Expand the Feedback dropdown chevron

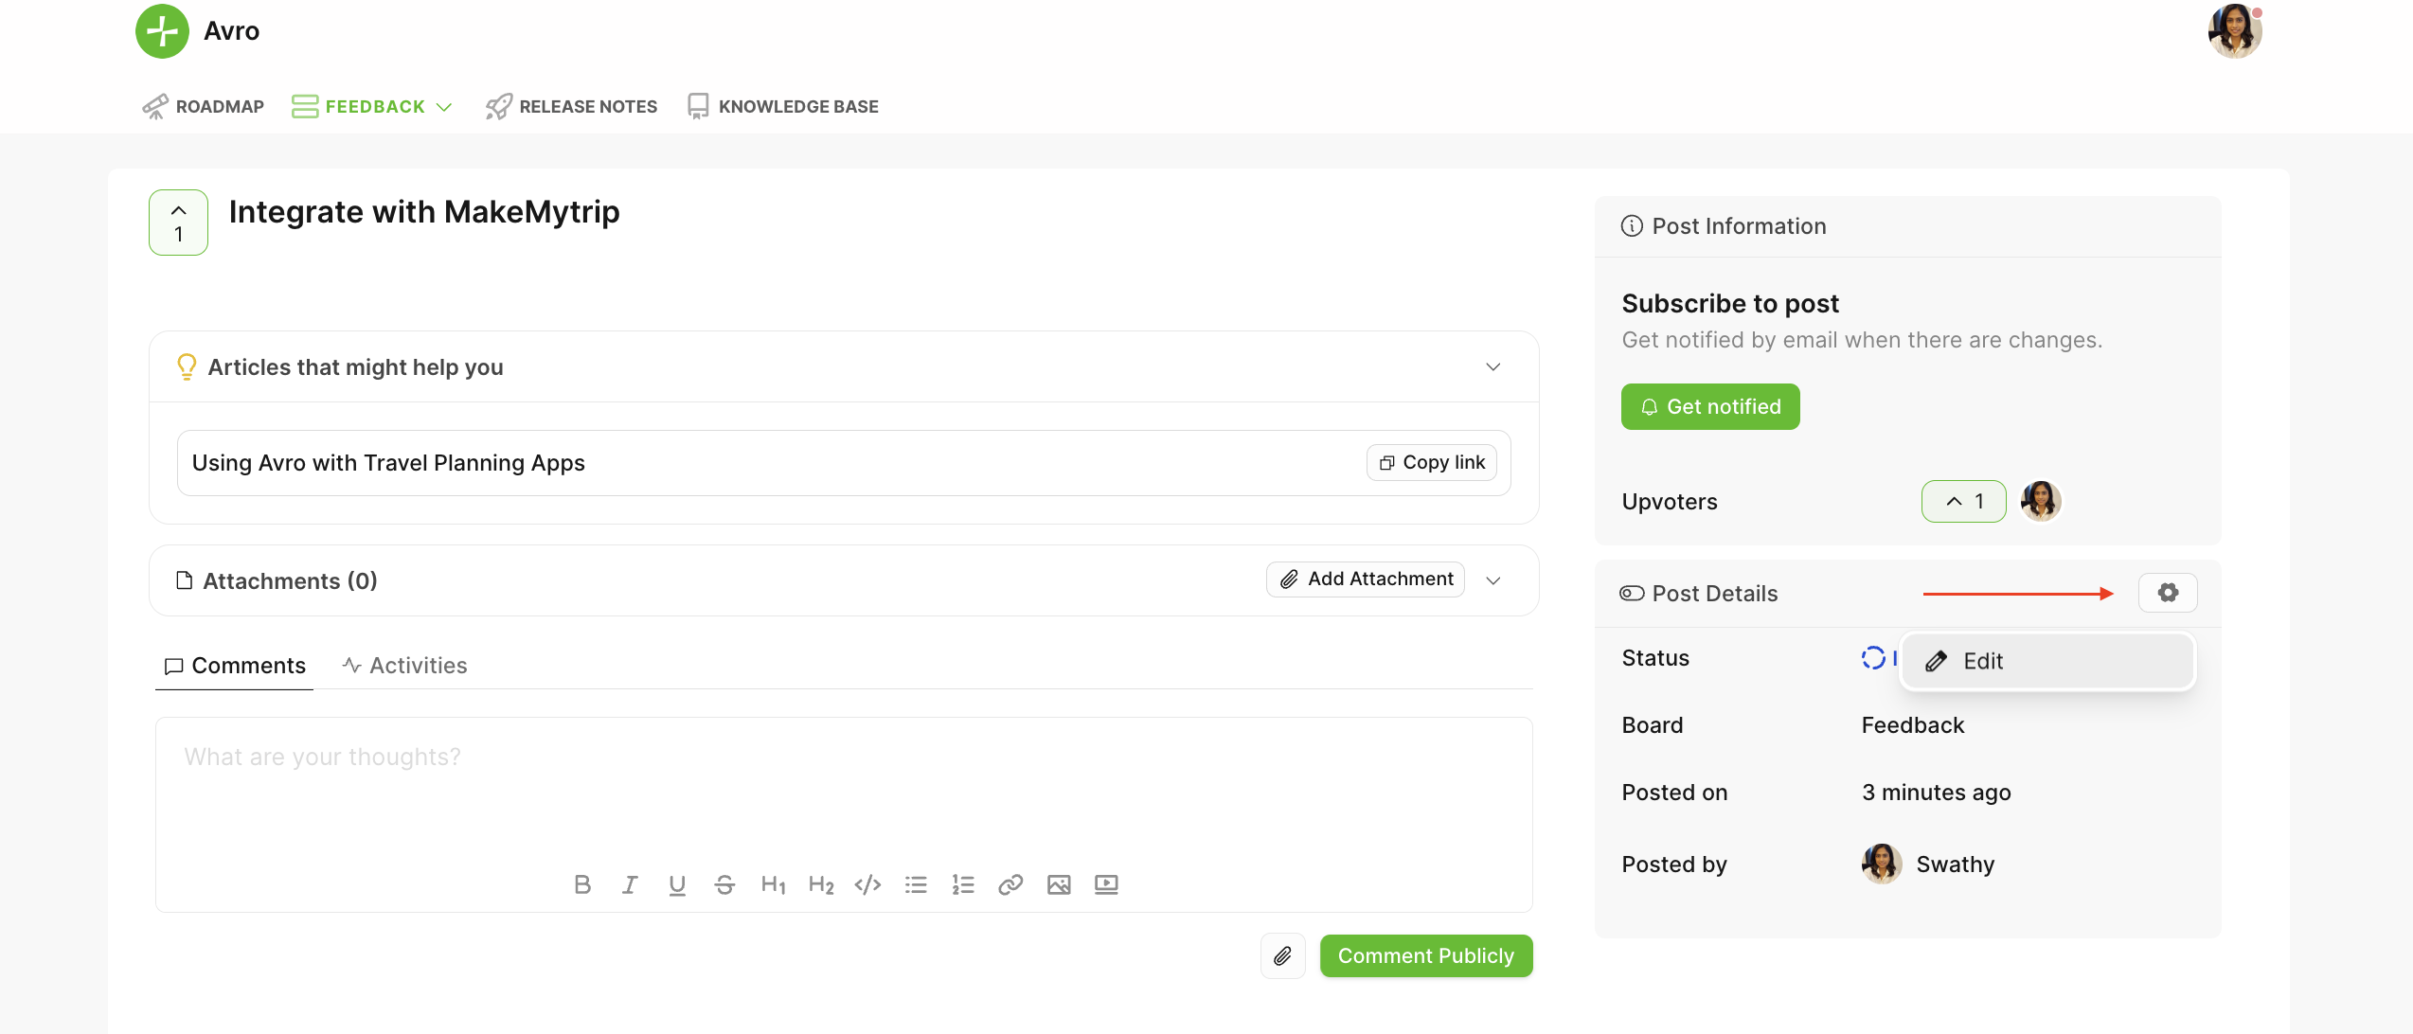click(x=443, y=107)
